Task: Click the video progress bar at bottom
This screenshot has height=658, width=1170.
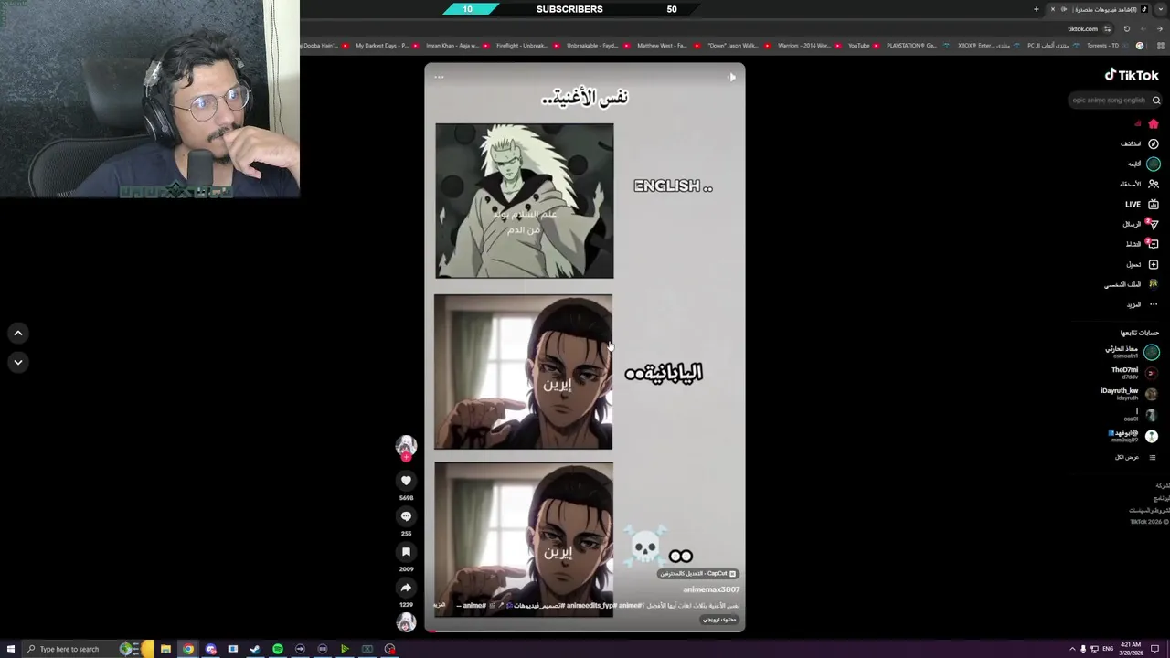Action: (x=585, y=631)
